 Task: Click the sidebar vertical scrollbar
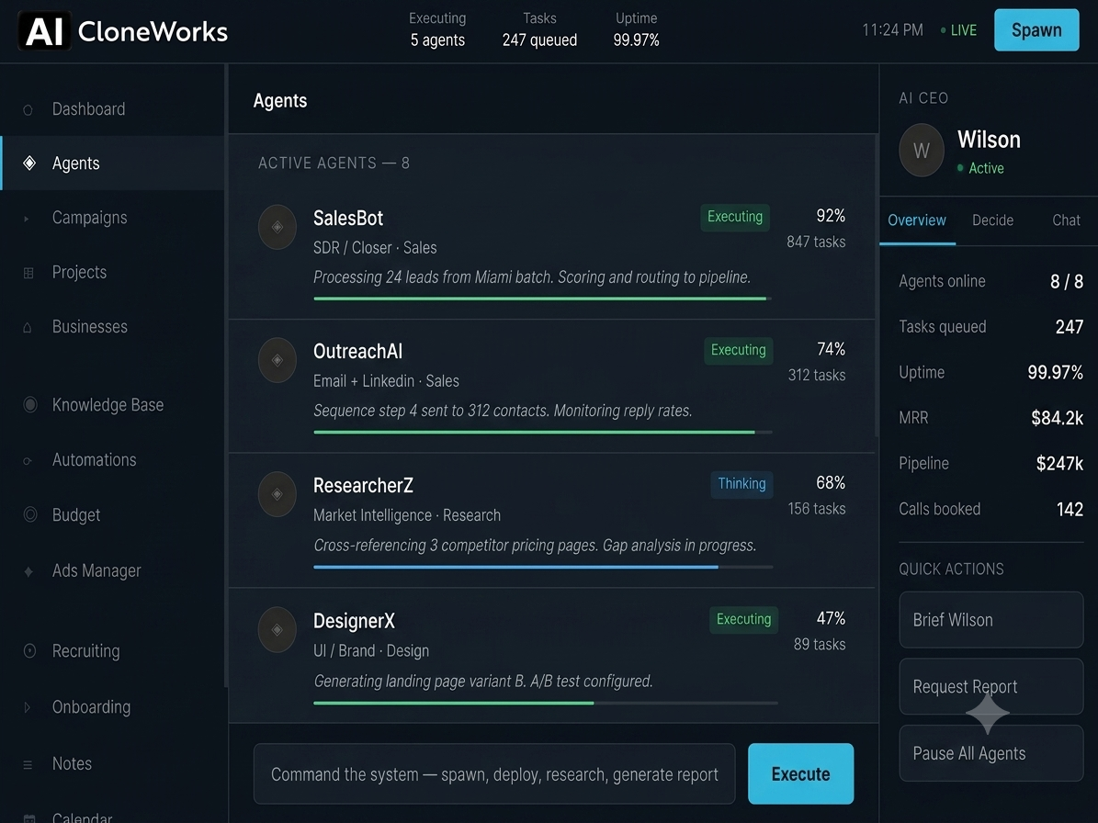pos(225,375)
